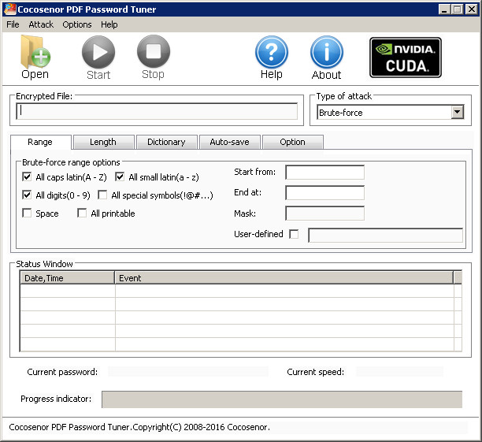Click the End at input field
482x442 pixels.
[325, 193]
